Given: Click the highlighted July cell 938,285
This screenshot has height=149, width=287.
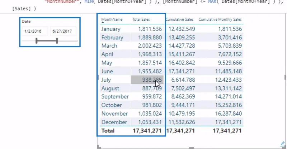Looking at the screenshot, I should 147,80.
